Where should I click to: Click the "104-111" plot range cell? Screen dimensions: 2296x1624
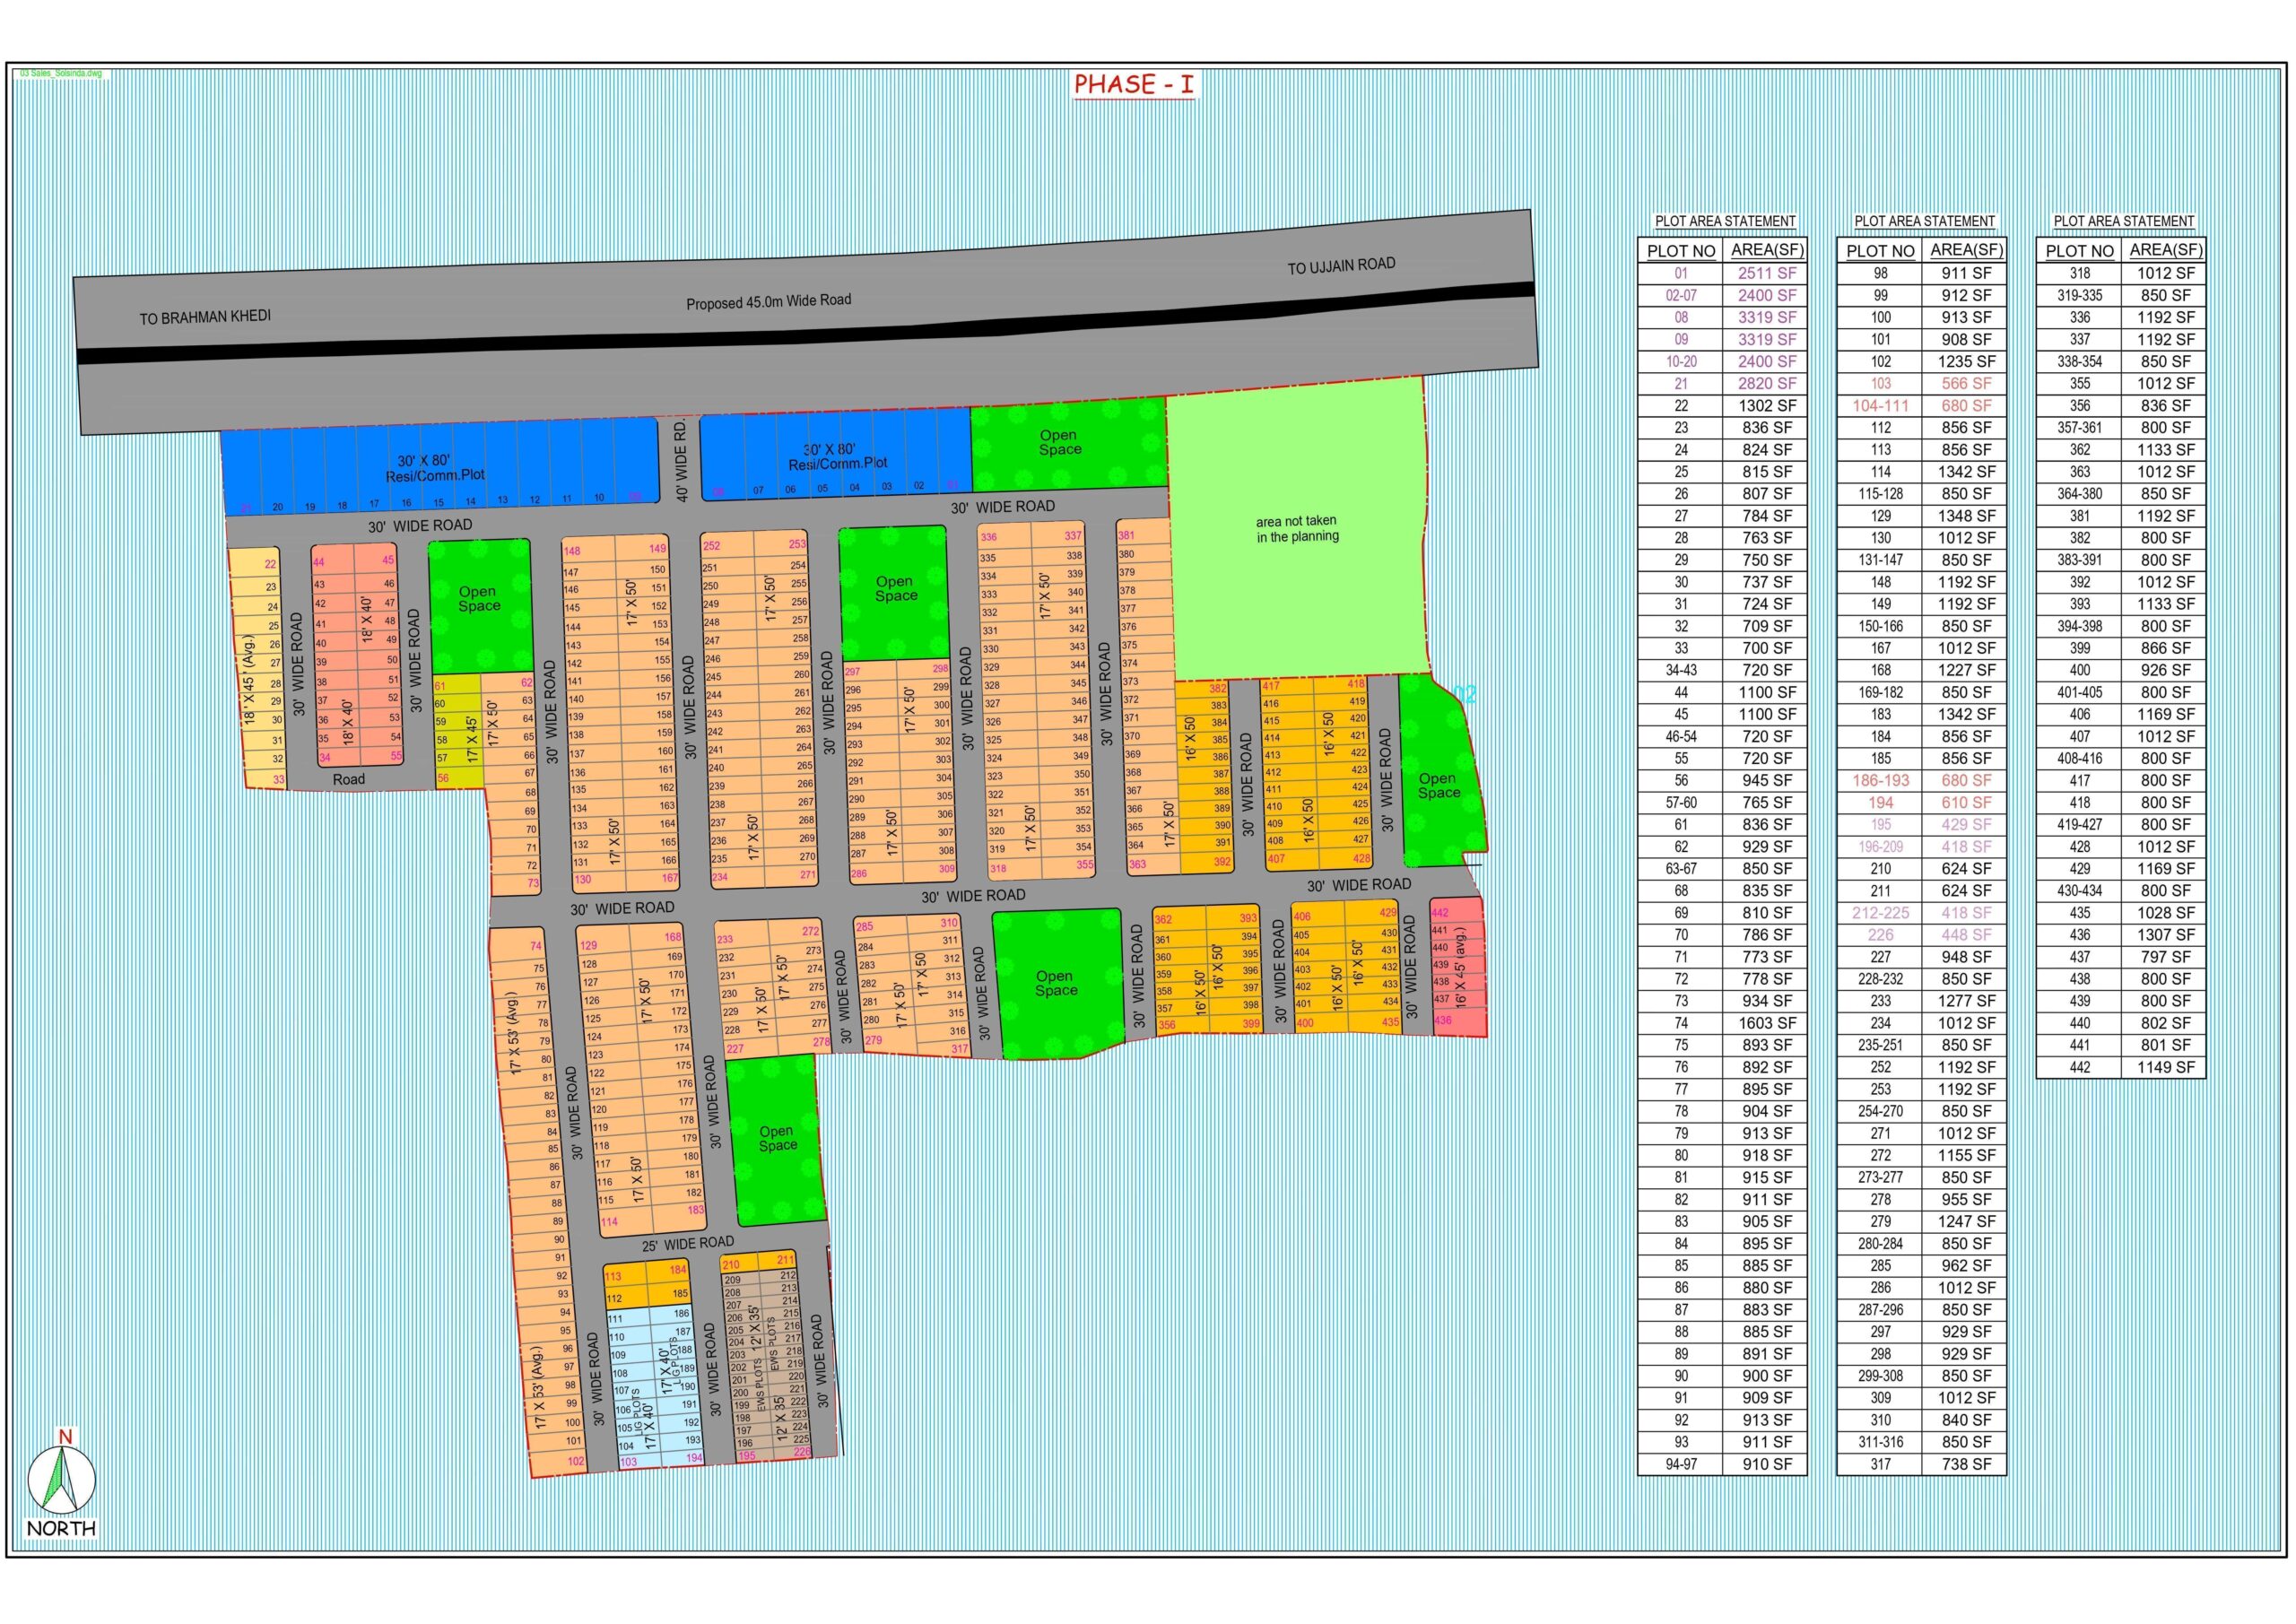pyautogui.click(x=1881, y=405)
